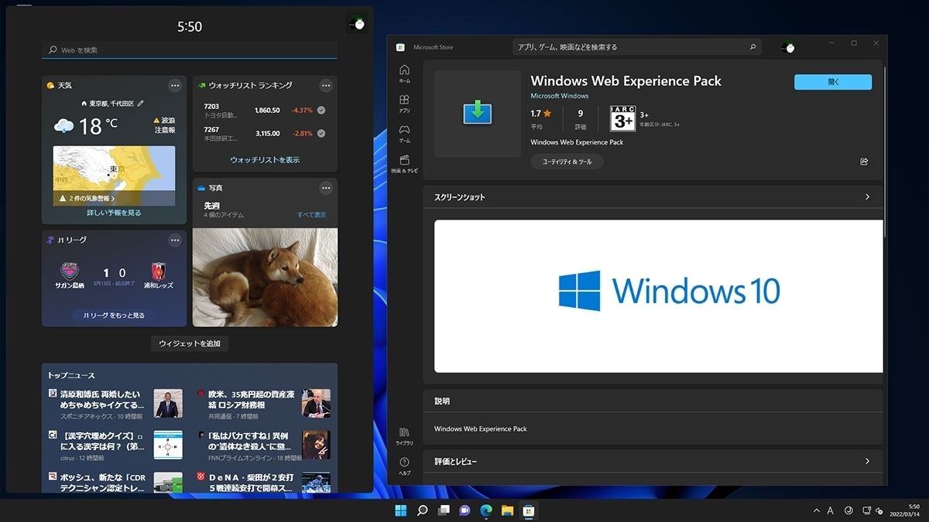Click check icon next to Honda 7267 stock
Image resolution: width=929 pixels, height=522 pixels.
coord(321,133)
